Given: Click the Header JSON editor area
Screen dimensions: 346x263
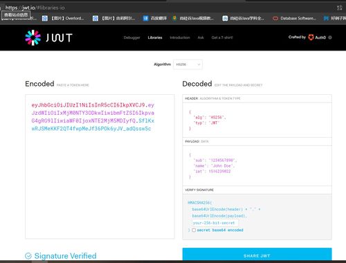Looking at the screenshot, I should (x=257, y=120).
